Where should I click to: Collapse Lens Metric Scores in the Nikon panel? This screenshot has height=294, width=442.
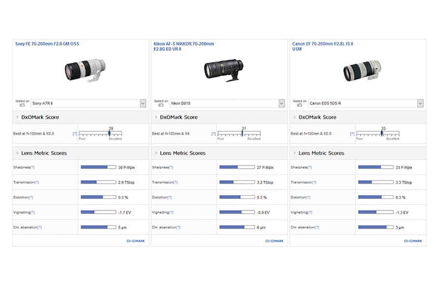[156, 153]
